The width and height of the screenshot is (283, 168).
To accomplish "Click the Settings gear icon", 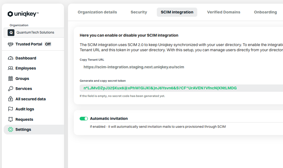I will (10, 129).
